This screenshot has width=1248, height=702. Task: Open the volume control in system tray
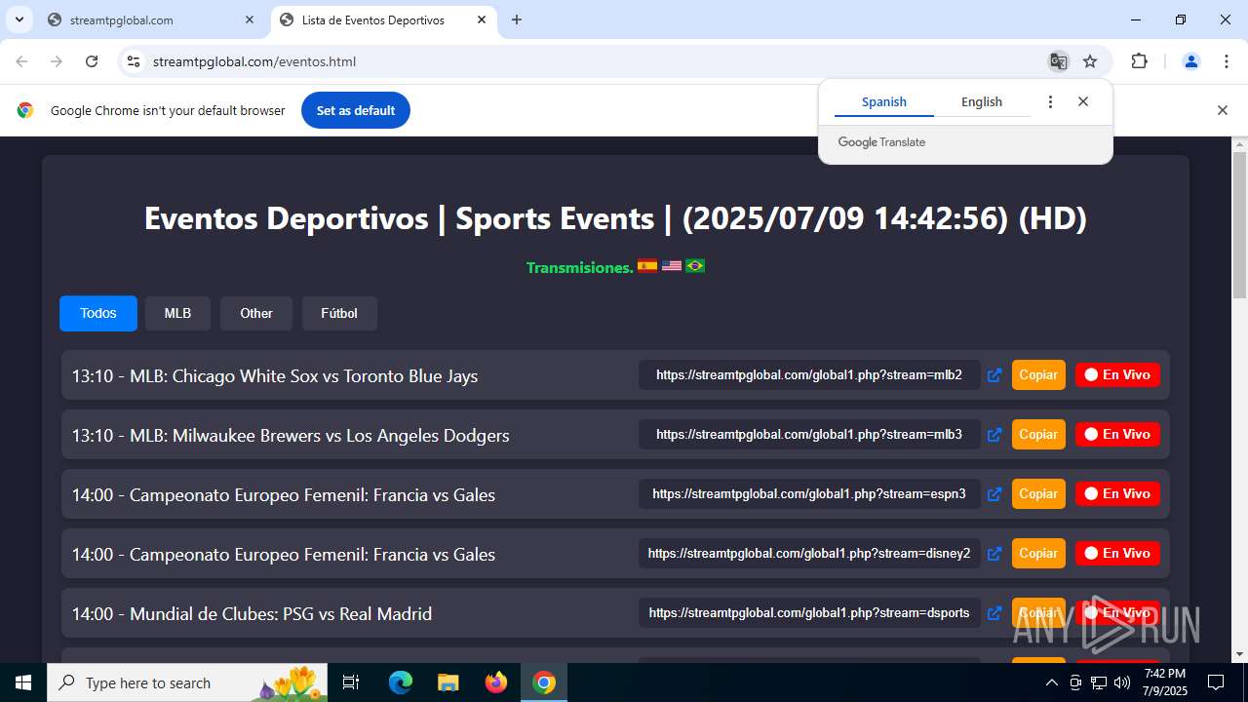1122,682
